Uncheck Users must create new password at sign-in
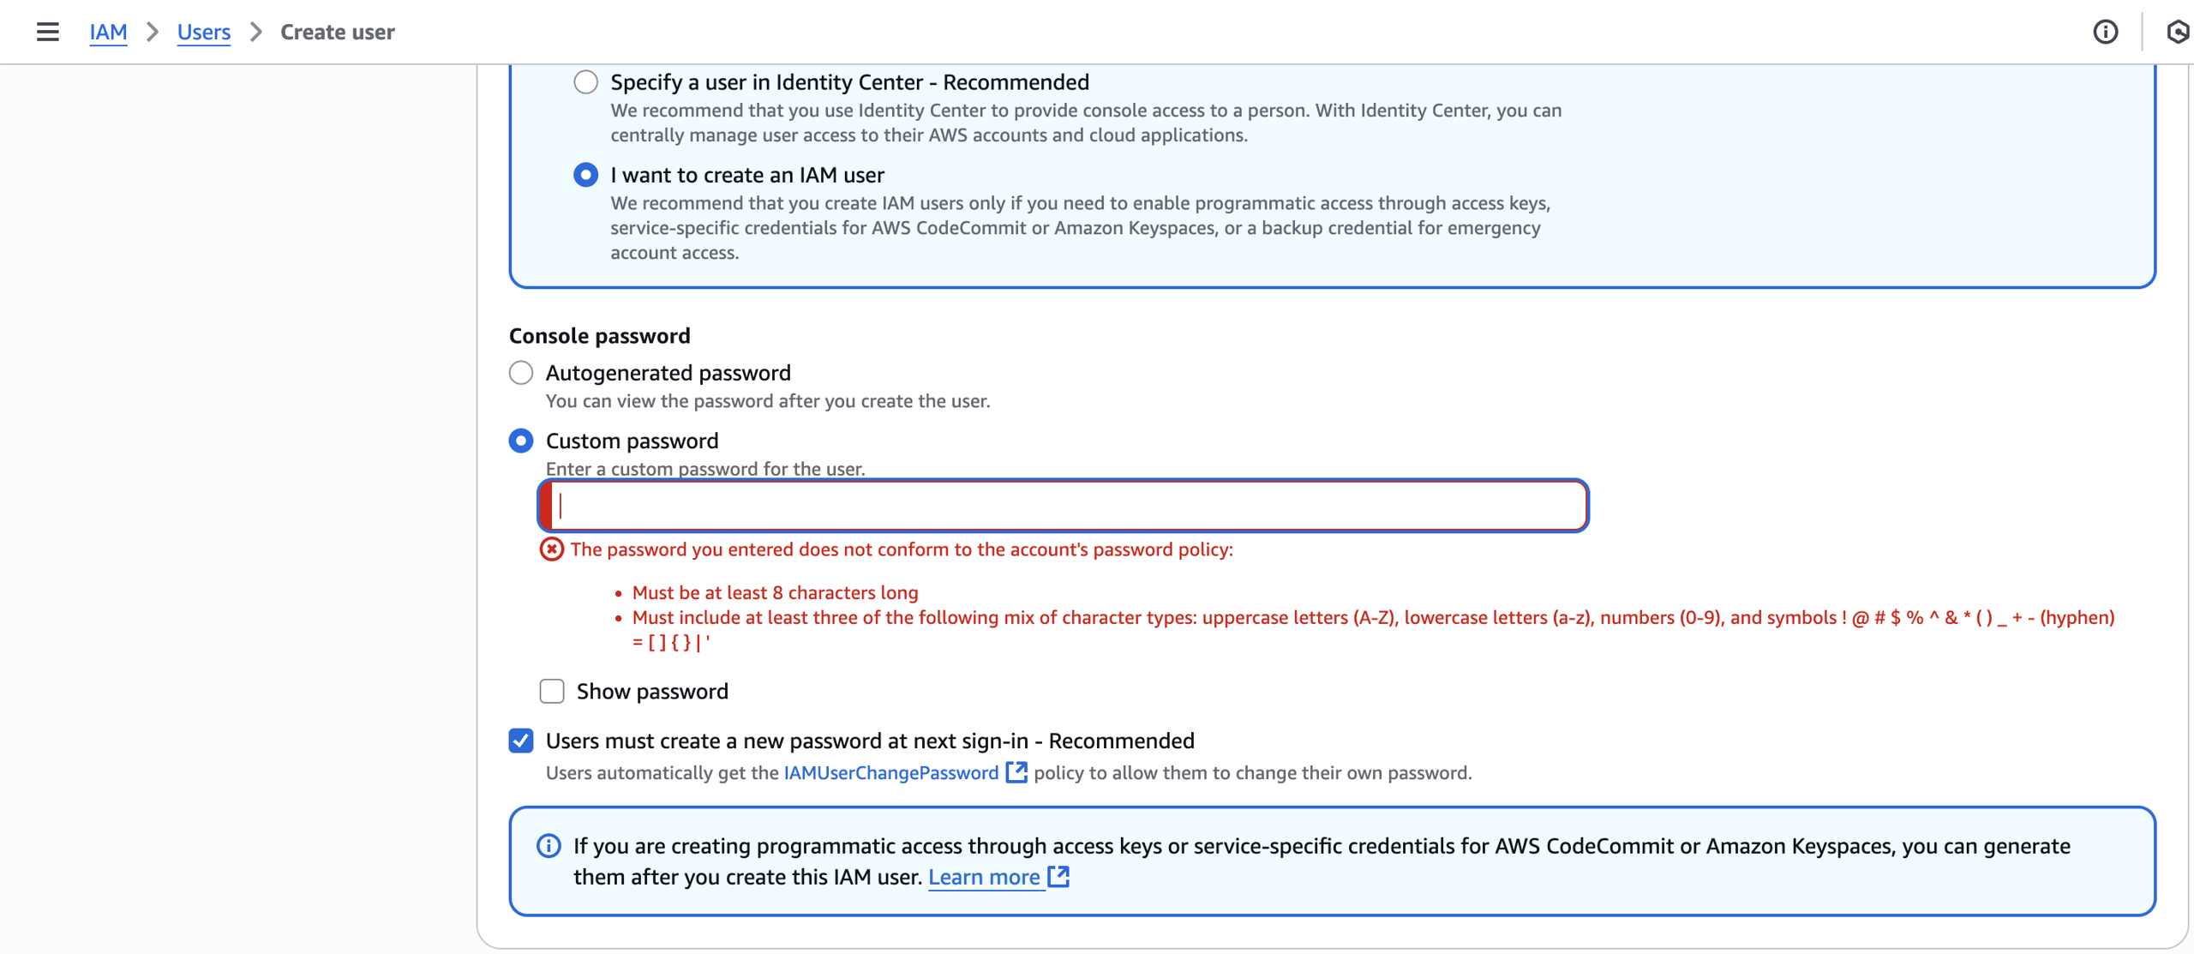2194x954 pixels. 521,741
